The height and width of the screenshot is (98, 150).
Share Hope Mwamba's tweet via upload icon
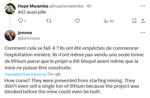click(143, 21)
